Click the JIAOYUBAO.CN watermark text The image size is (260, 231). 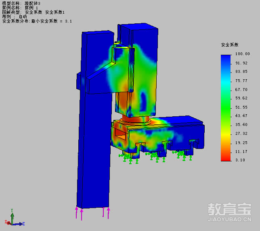[229, 219]
